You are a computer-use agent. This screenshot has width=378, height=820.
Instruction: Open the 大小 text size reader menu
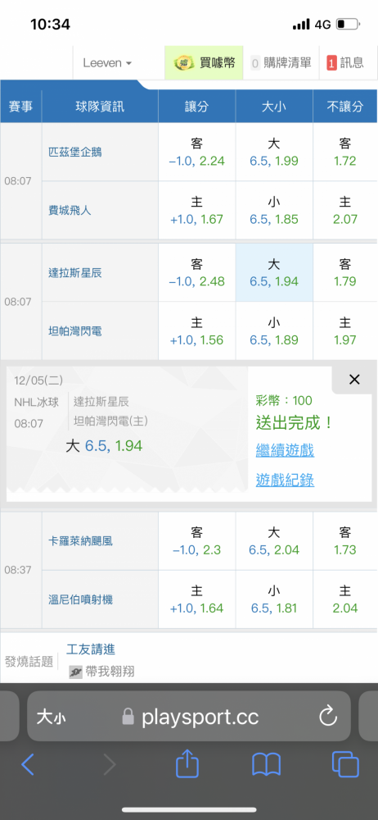click(x=51, y=717)
